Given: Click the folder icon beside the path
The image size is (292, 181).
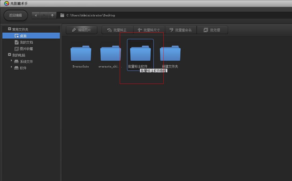Looking at the screenshot, I should (x=62, y=16).
